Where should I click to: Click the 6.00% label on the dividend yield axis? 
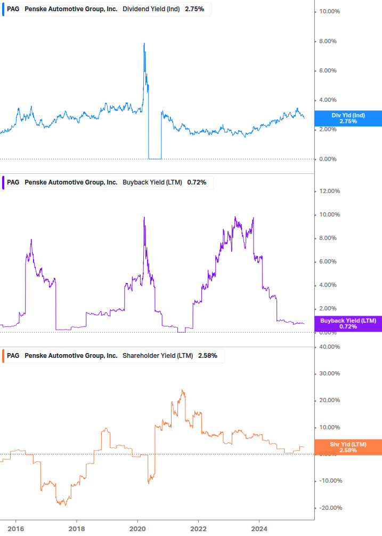[x=328, y=71]
